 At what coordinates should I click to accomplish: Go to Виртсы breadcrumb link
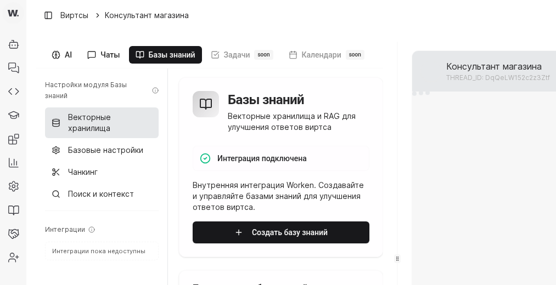(74, 15)
